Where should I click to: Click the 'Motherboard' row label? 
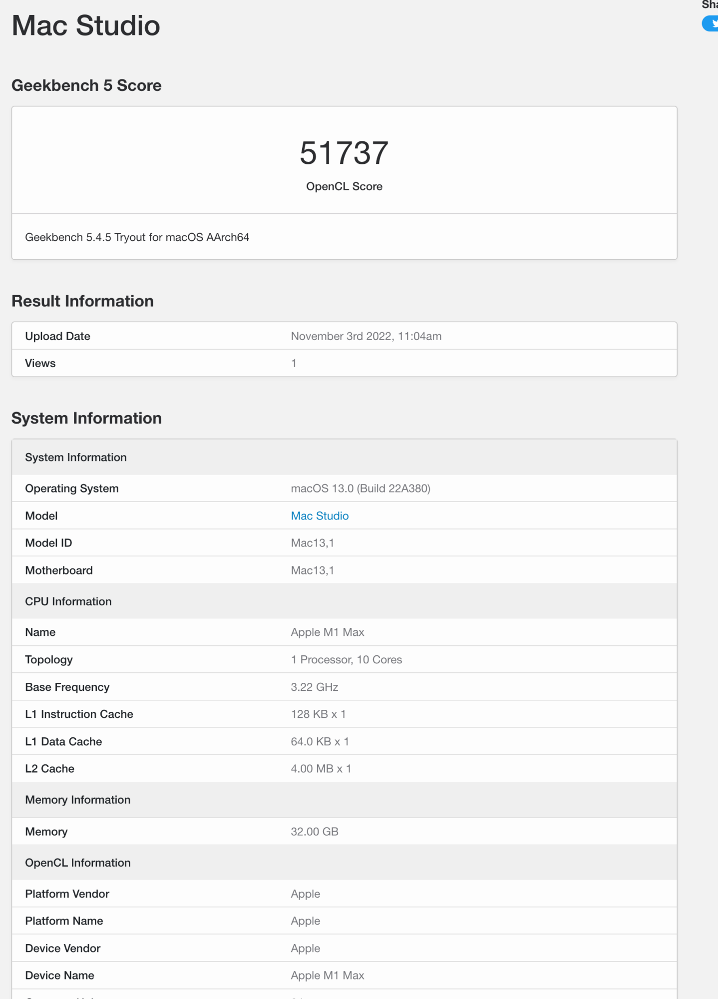click(x=59, y=570)
